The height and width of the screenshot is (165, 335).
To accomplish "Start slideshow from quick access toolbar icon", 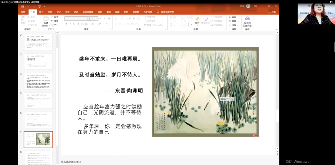I will pyautogui.click(x=40, y=7).
